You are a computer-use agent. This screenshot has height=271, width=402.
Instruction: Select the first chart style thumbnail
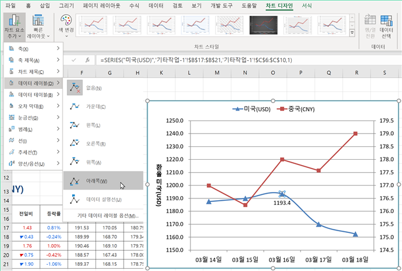point(93,25)
